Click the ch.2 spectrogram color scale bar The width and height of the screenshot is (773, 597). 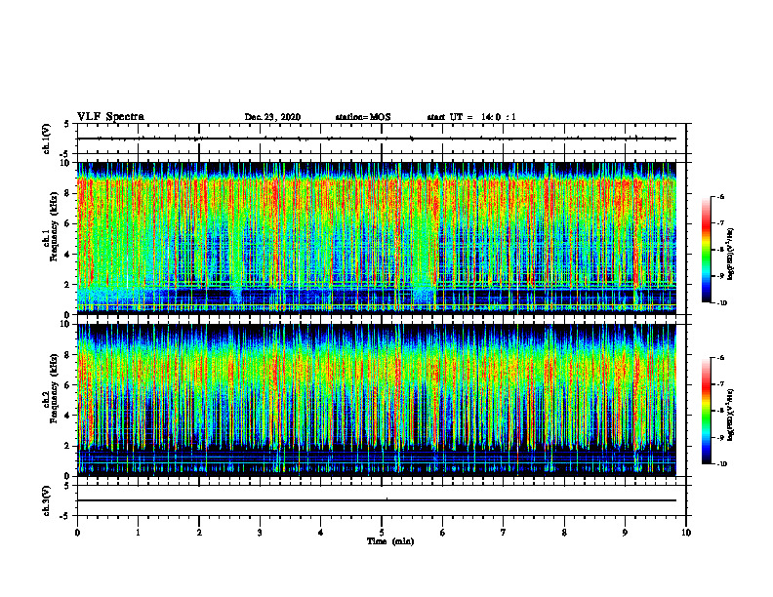706,411
